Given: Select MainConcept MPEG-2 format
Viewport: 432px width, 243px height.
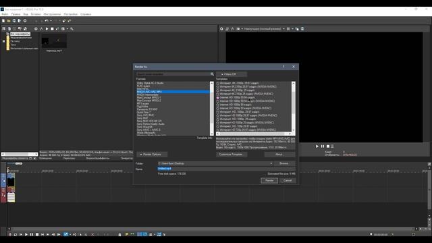Looking at the screenshot, I should [x=173, y=101].
